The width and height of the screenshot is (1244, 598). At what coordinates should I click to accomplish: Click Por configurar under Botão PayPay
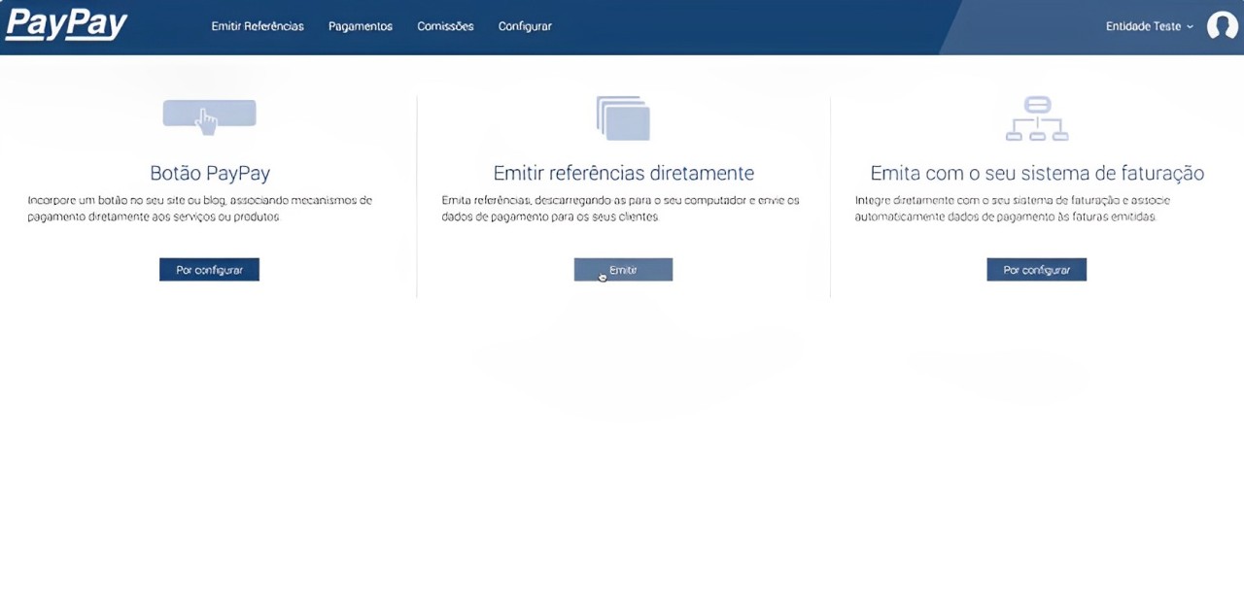[x=209, y=270]
